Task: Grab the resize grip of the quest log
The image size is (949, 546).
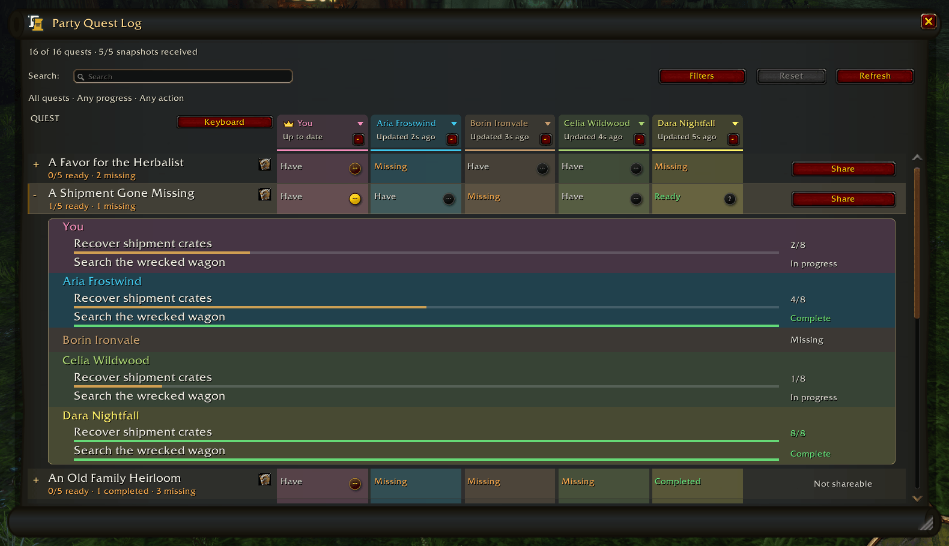Action: coord(926,523)
